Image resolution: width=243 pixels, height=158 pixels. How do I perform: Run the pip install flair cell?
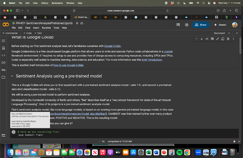pyautogui.click(x=13, y=132)
